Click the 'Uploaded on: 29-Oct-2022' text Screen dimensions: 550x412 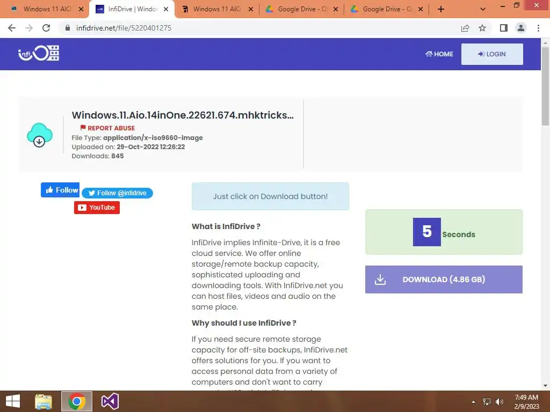[128, 147]
